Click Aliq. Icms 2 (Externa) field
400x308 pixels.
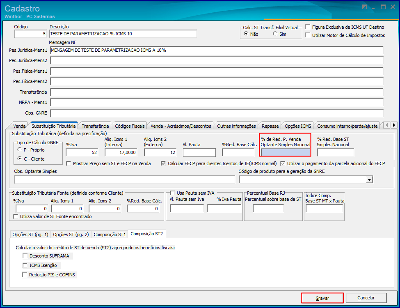click(160, 152)
